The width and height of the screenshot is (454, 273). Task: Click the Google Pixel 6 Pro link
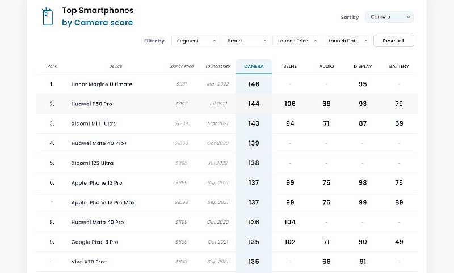95,242
